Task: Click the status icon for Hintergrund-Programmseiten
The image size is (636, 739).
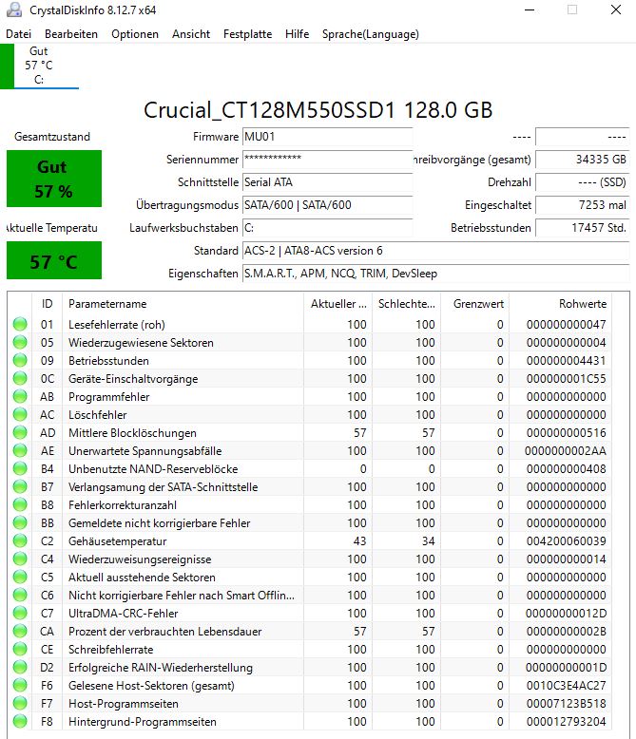Action: 20,722
